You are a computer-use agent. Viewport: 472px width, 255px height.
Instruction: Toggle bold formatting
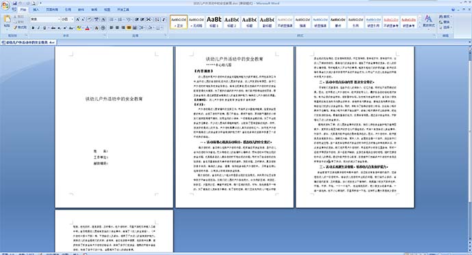(x=33, y=28)
